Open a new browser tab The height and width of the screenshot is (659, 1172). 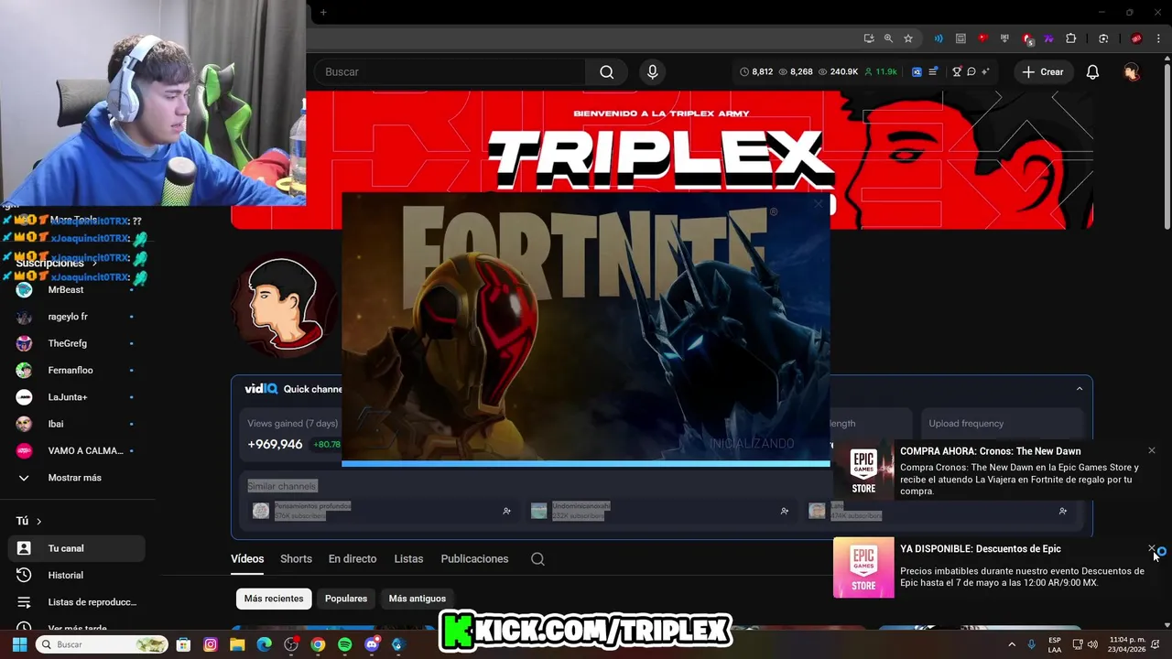pos(323,12)
